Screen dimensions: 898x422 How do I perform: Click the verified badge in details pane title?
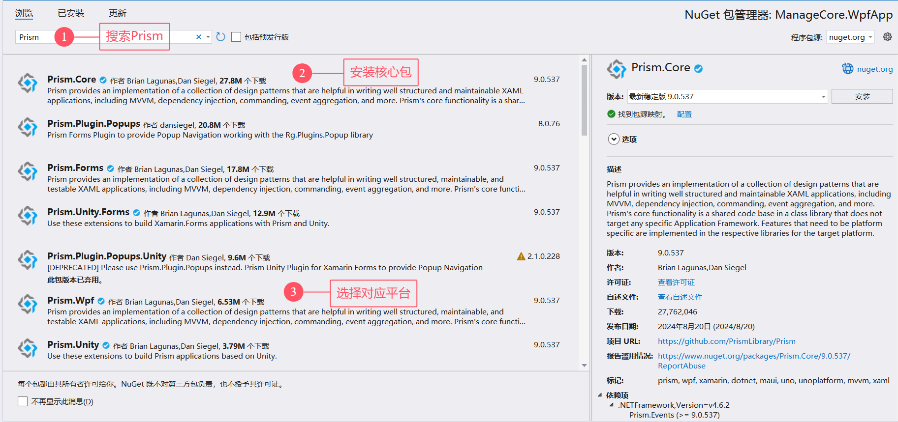[x=698, y=69]
